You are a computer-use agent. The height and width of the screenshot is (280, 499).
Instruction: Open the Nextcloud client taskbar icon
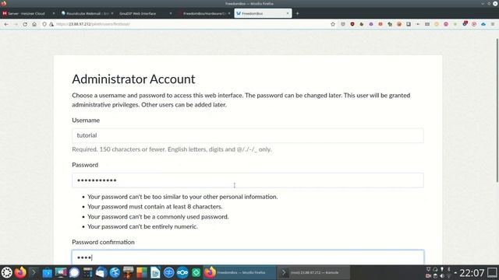182,272
